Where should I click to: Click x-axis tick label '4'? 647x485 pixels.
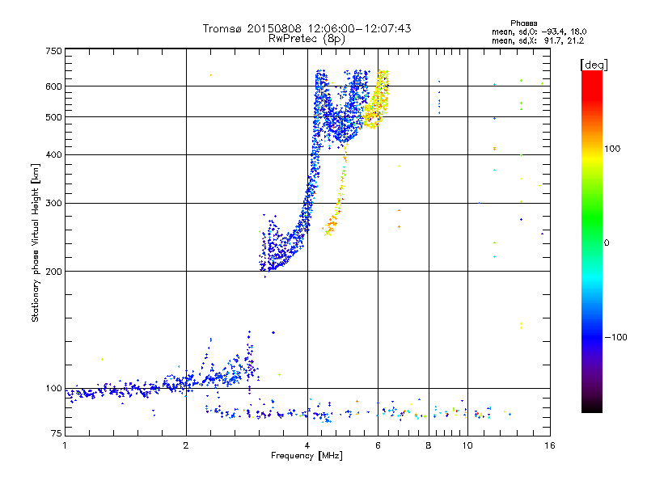[307, 445]
